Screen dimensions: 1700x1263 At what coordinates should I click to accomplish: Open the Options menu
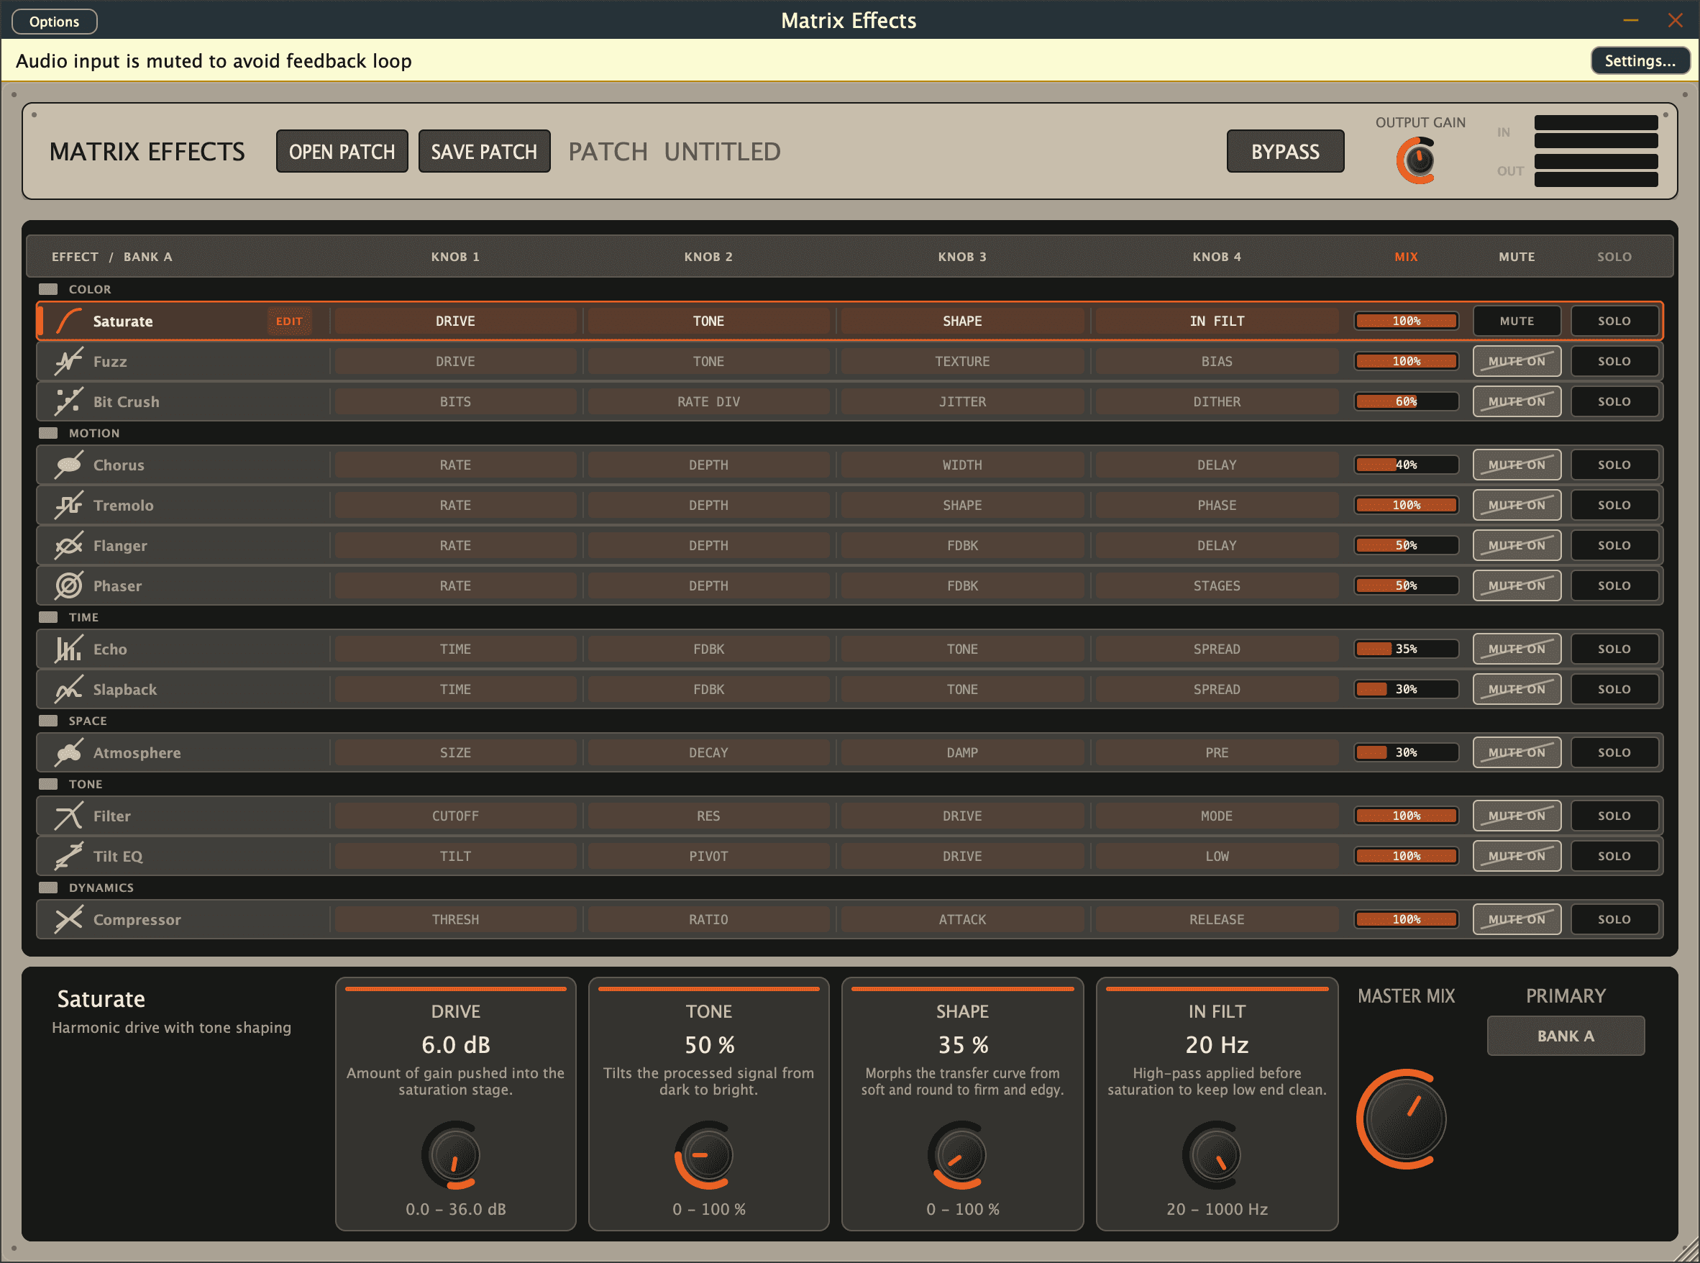coord(54,22)
